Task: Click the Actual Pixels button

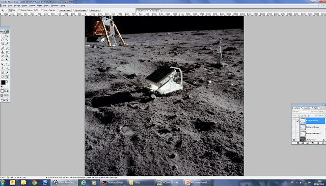Action: click(65, 10)
